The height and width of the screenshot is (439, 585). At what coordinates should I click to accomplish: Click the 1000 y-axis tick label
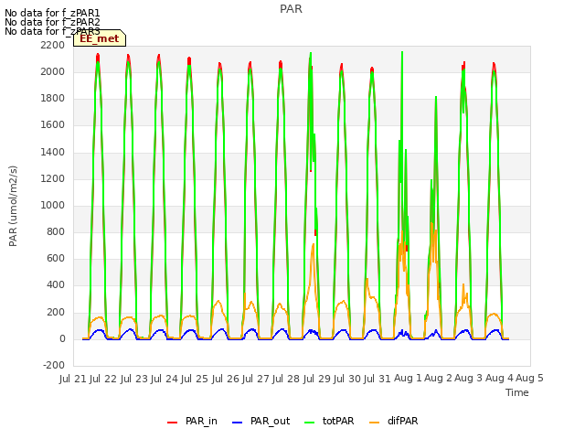click(53, 206)
